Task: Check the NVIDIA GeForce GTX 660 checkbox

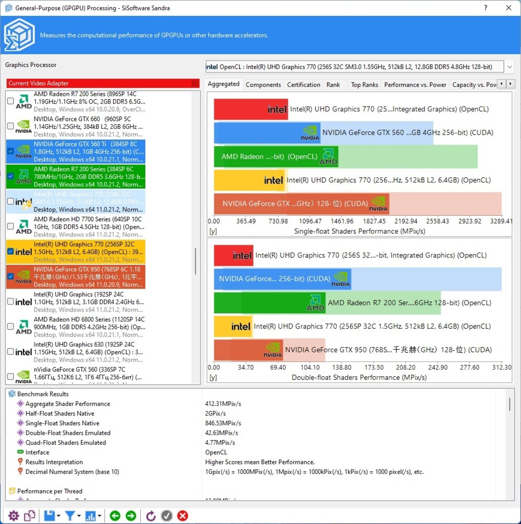Action: click(10, 126)
